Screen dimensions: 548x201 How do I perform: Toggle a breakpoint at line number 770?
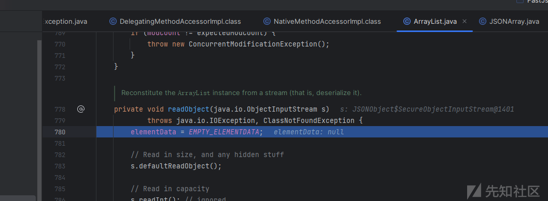tap(60, 44)
